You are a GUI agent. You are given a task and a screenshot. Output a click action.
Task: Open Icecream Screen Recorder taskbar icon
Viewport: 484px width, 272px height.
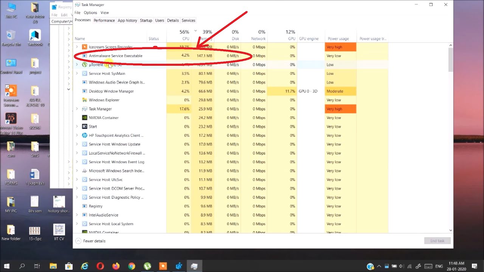pos(163,266)
